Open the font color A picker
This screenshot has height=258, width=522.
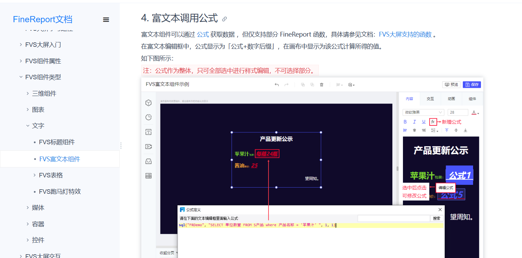[x=475, y=112]
